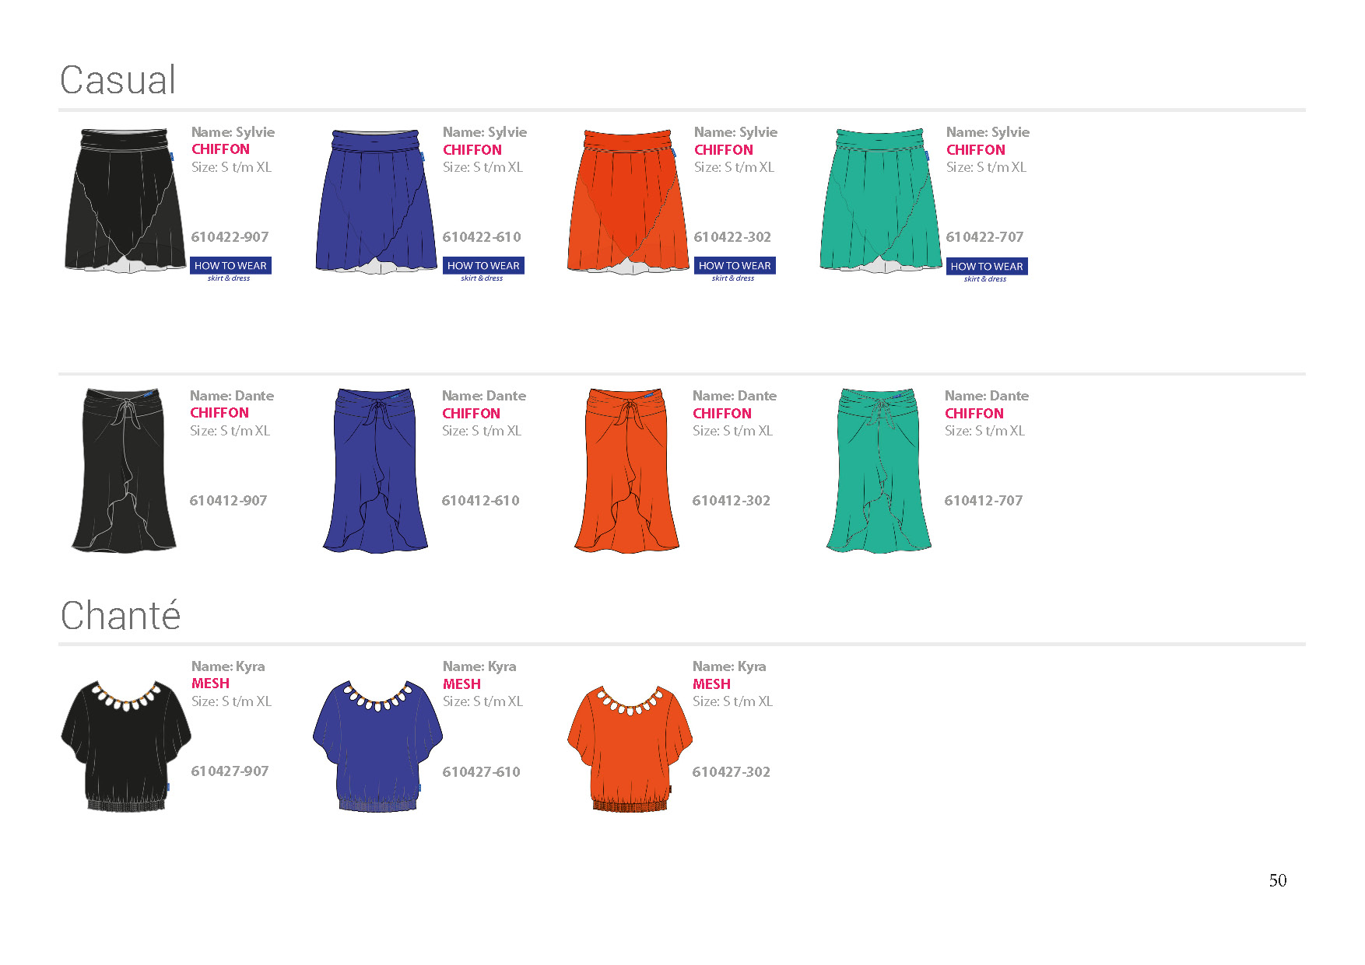
Task: Select the green Dante long skirt image
Action: tap(879, 470)
